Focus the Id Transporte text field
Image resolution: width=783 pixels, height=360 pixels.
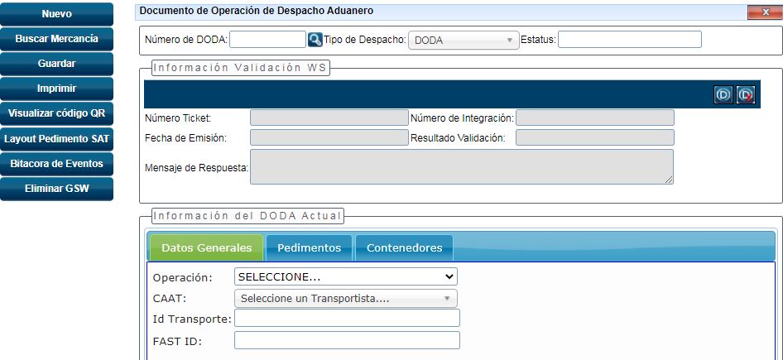(347, 319)
